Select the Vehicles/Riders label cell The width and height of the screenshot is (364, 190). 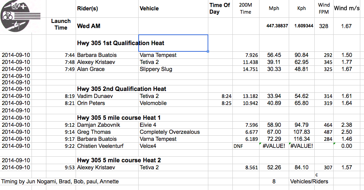tap(309, 181)
